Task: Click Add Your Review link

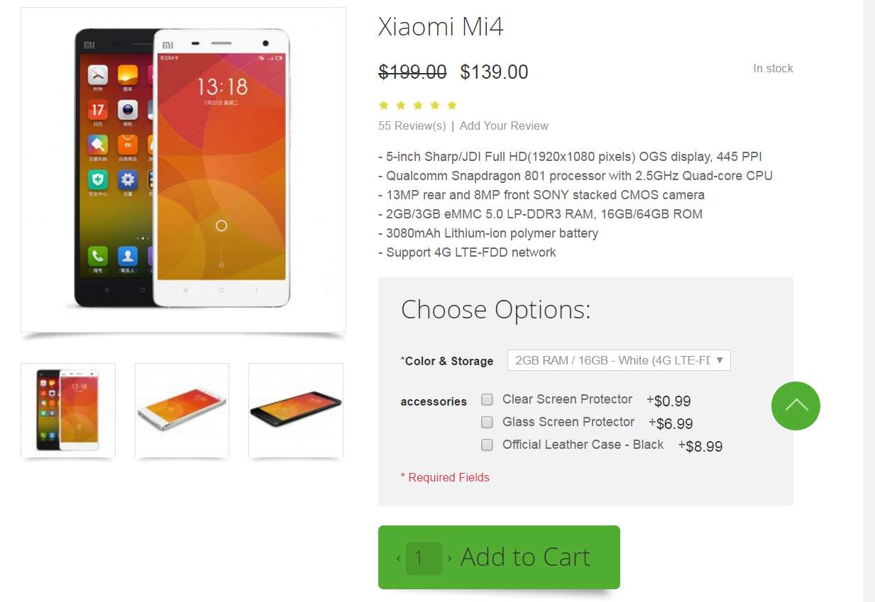Action: [x=504, y=126]
